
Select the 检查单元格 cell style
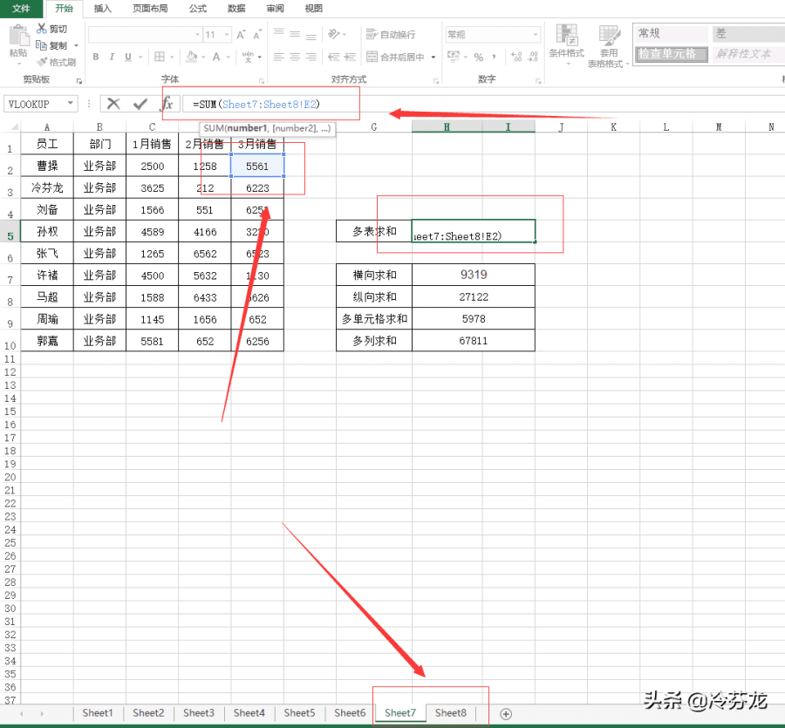[672, 53]
